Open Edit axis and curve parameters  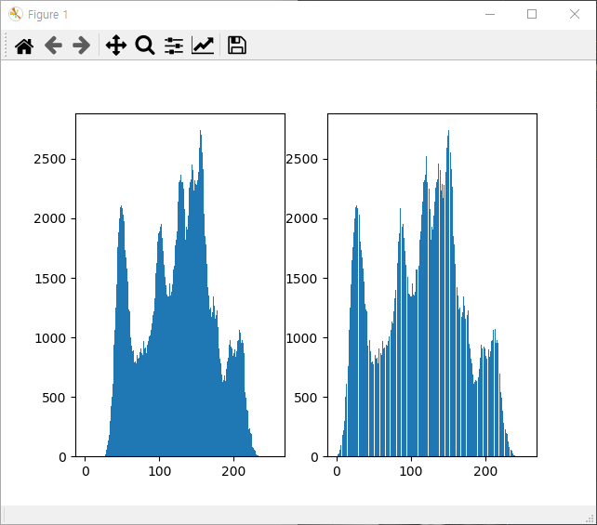click(x=203, y=46)
